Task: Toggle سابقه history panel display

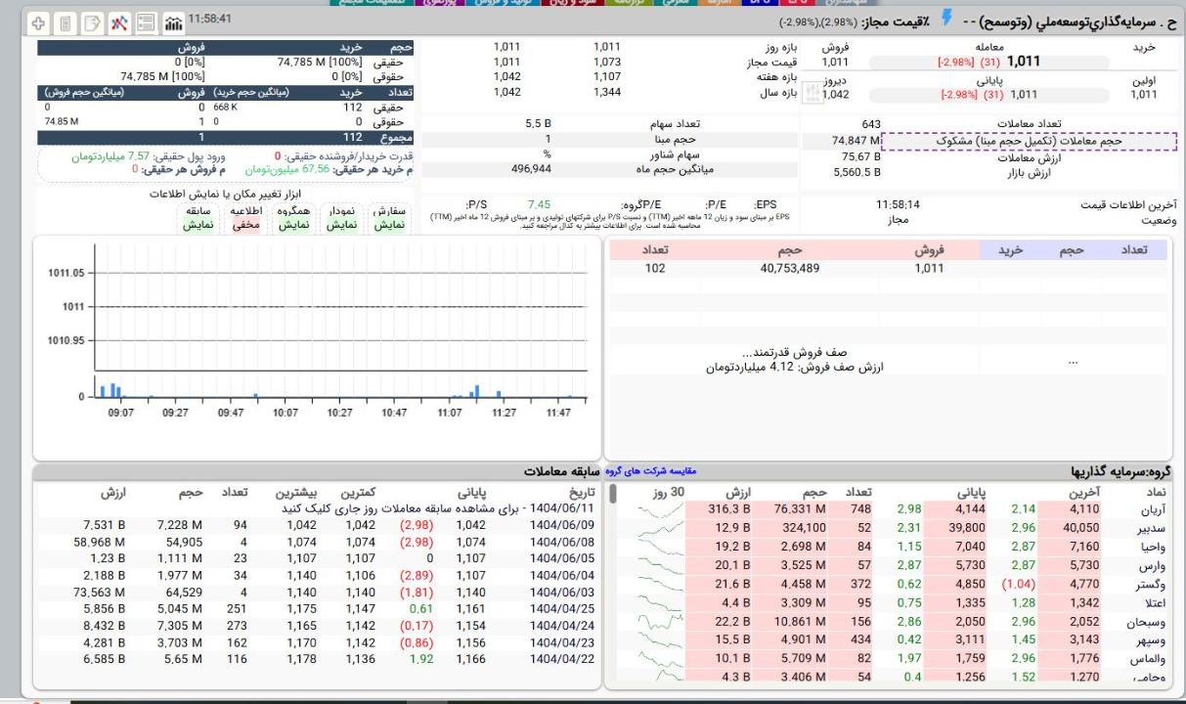Action: pyautogui.click(x=198, y=217)
